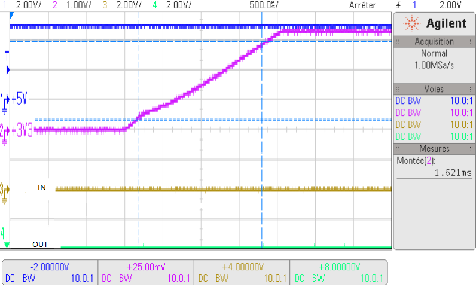Click the 1.621ms rise time value
Image resolution: width=476 pixels, height=287 pixels.
(453, 173)
